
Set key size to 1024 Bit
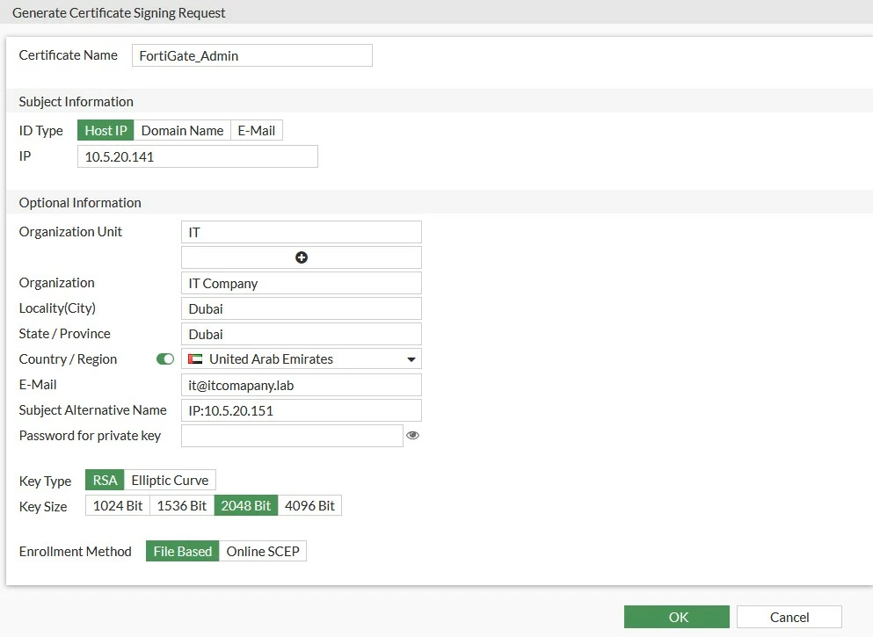coord(118,506)
